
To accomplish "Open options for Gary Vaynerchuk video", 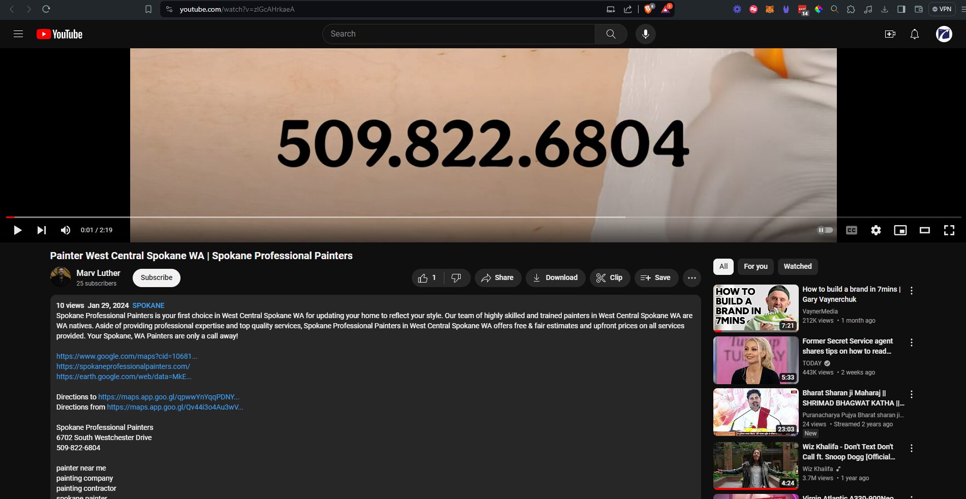I will coord(911,291).
